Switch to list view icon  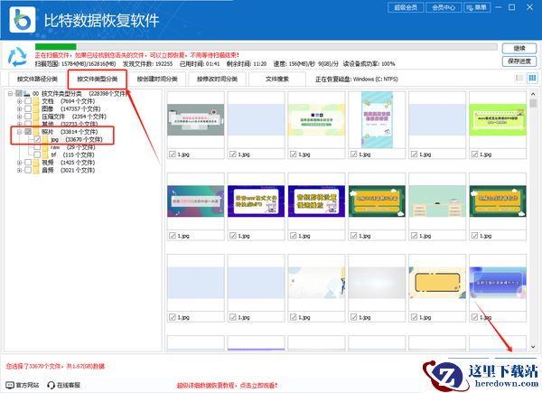tap(519, 78)
